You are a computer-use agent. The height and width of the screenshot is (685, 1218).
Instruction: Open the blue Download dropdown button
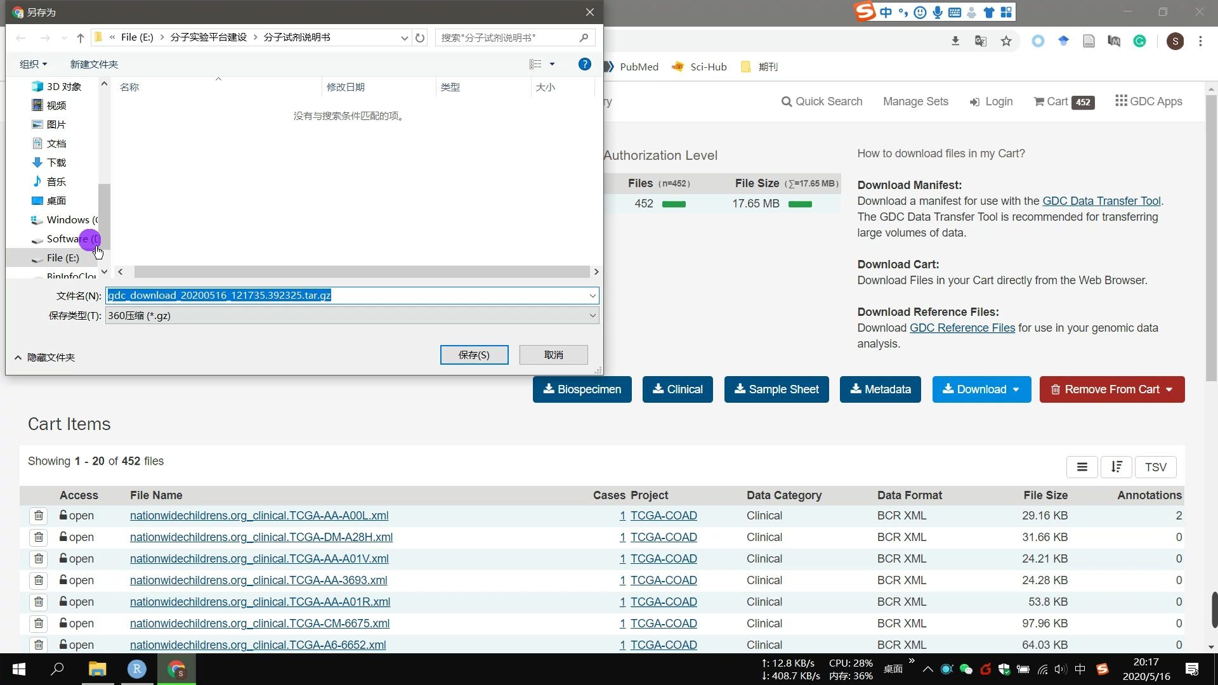pyautogui.click(x=981, y=389)
